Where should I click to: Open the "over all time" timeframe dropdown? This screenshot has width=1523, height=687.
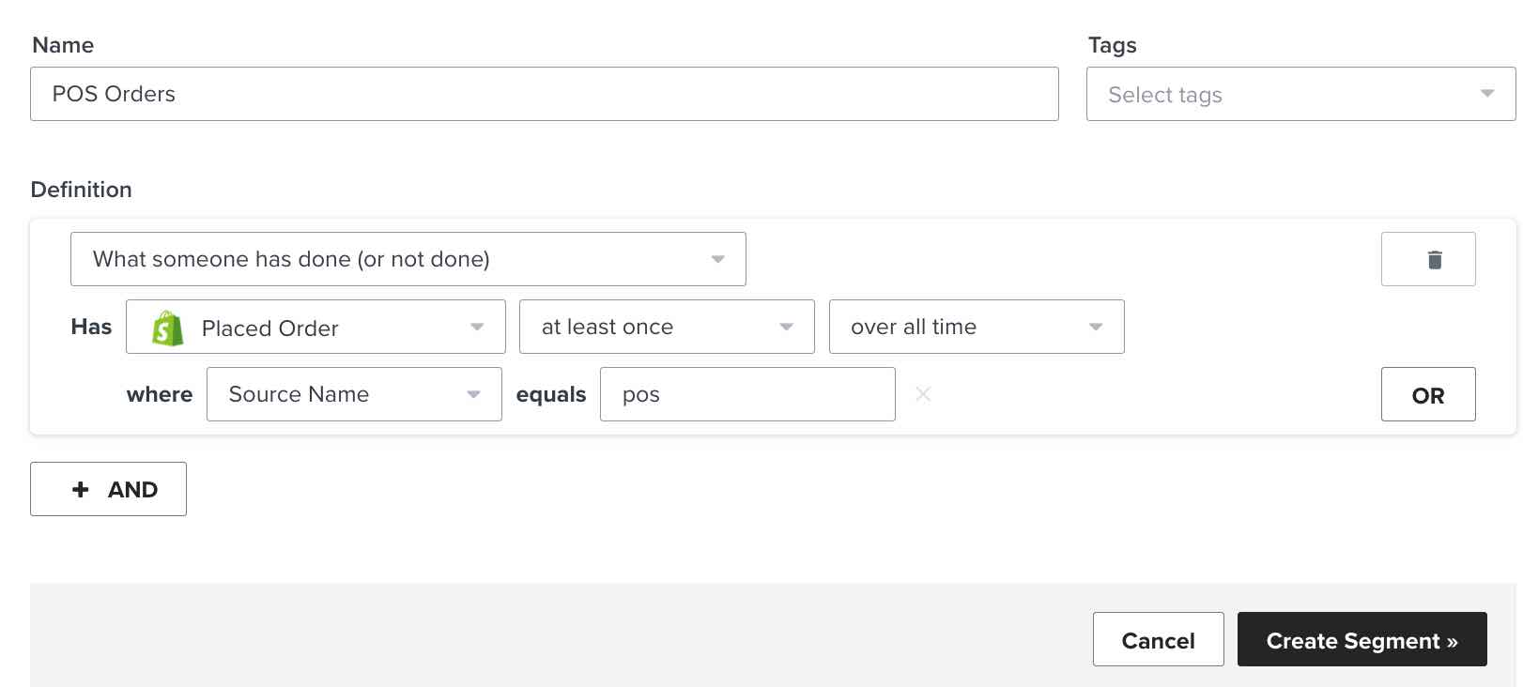tap(976, 327)
